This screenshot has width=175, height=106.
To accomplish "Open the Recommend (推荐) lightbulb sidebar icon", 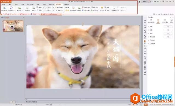I will 145,52.
